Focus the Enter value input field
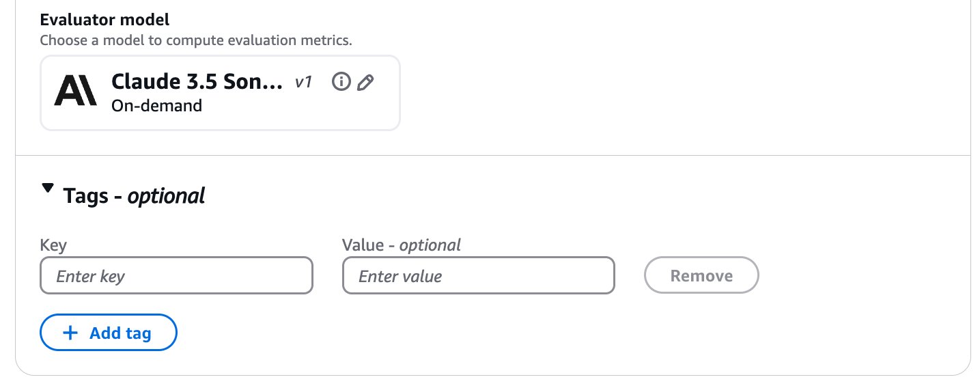This screenshot has height=388, width=980. (x=478, y=275)
